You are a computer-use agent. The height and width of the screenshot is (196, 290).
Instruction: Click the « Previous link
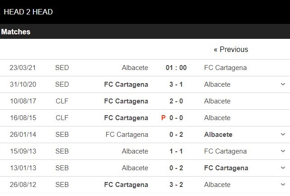coord(231,50)
